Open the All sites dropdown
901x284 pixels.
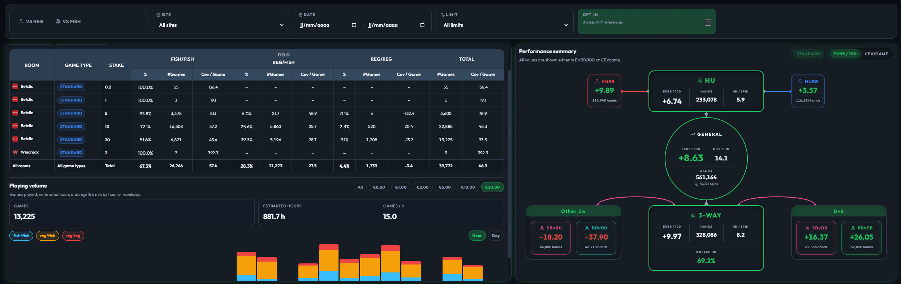pos(221,25)
